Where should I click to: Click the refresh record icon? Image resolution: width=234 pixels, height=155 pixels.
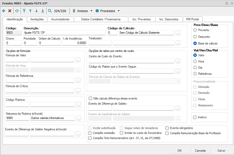(x=17, y=11)
